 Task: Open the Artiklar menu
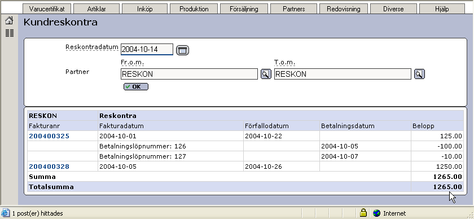(96, 9)
